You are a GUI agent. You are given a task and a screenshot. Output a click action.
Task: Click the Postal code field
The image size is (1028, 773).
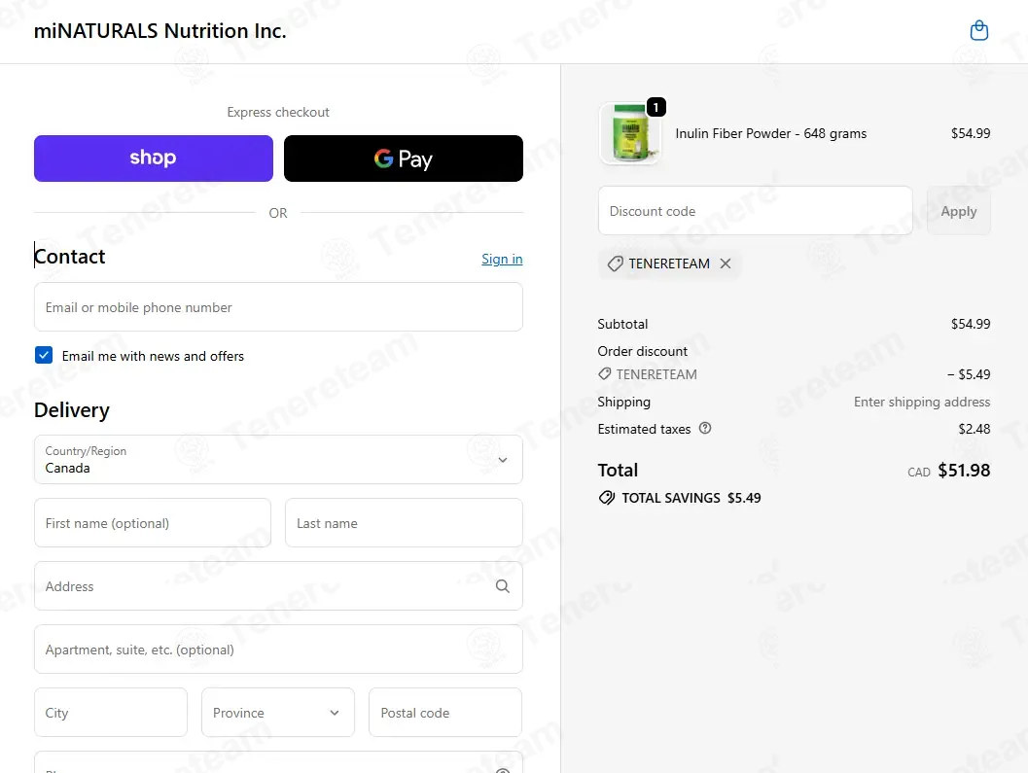coord(445,712)
